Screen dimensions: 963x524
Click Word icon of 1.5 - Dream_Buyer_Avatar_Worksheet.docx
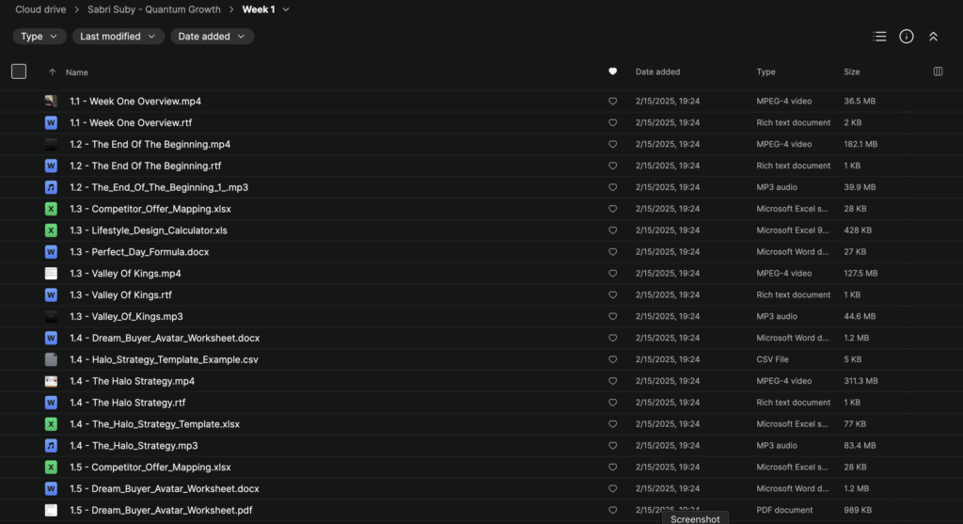(x=51, y=487)
